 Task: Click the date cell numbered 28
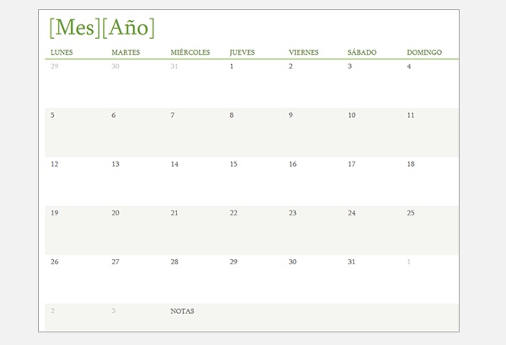(x=175, y=262)
